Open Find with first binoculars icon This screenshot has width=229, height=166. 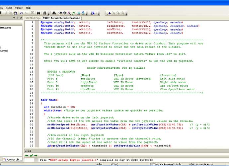click(x=38, y=13)
